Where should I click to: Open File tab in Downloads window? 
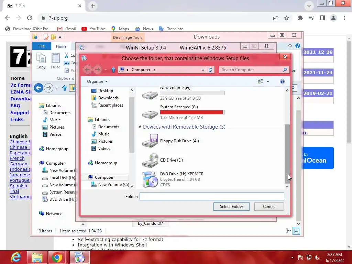tap(42, 46)
